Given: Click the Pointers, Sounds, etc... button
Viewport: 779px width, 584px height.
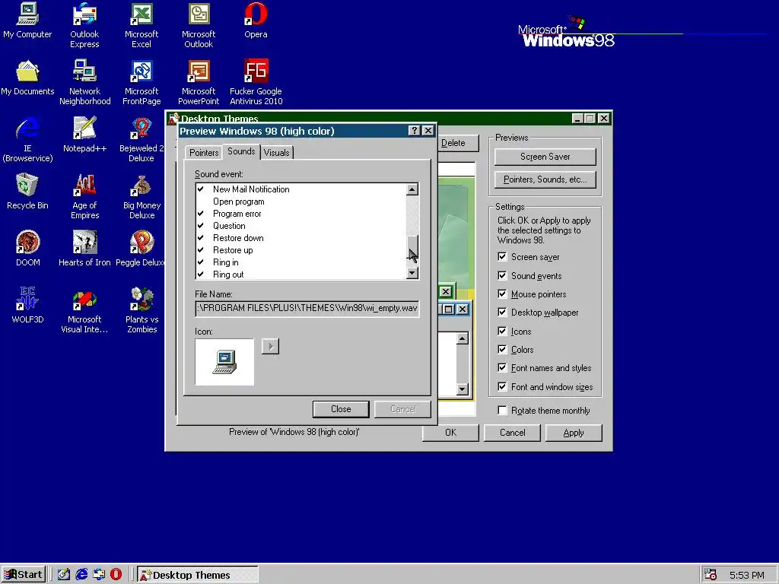Looking at the screenshot, I should 545,179.
